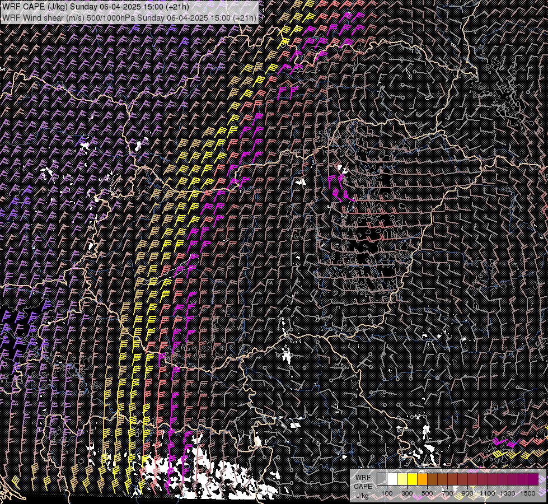The image size is (548, 504).
Task: Click the legend label "700"
Action: coord(447,493)
